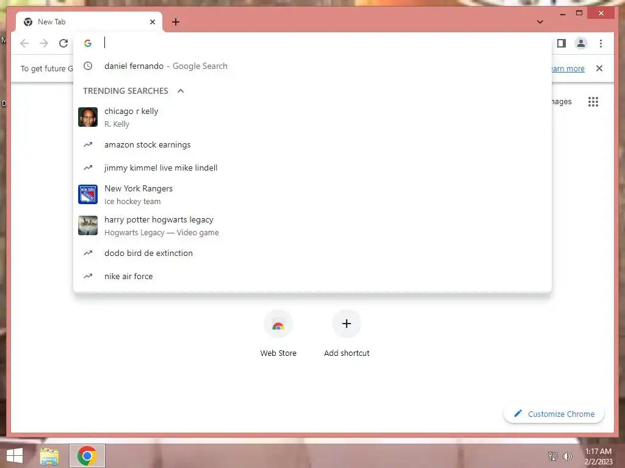The height and width of the screenshot is (468, 625).
Task: Click the browser back arrow
Action: coord(24,43)
